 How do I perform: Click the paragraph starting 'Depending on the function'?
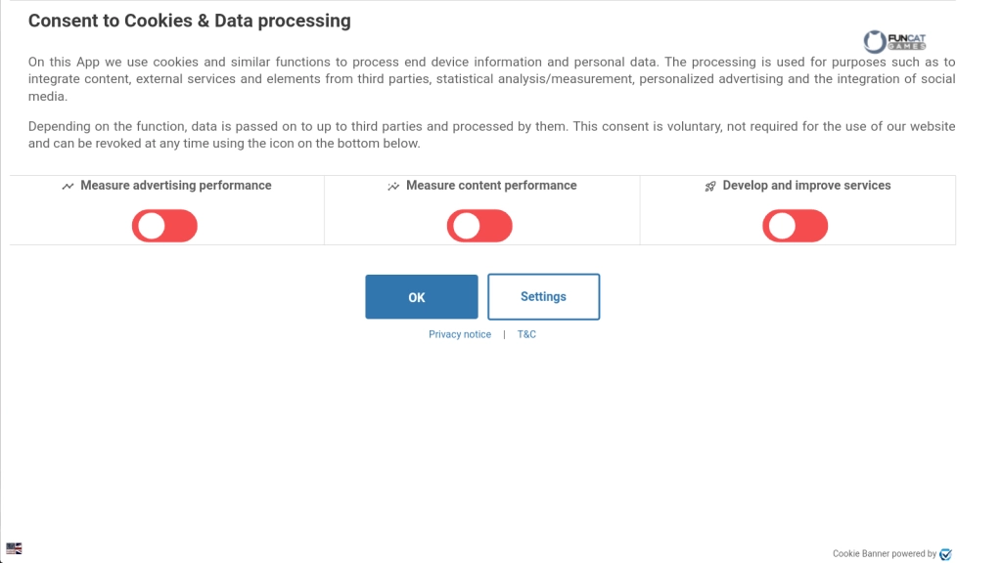pyautogui.click(x=491, y=135)
